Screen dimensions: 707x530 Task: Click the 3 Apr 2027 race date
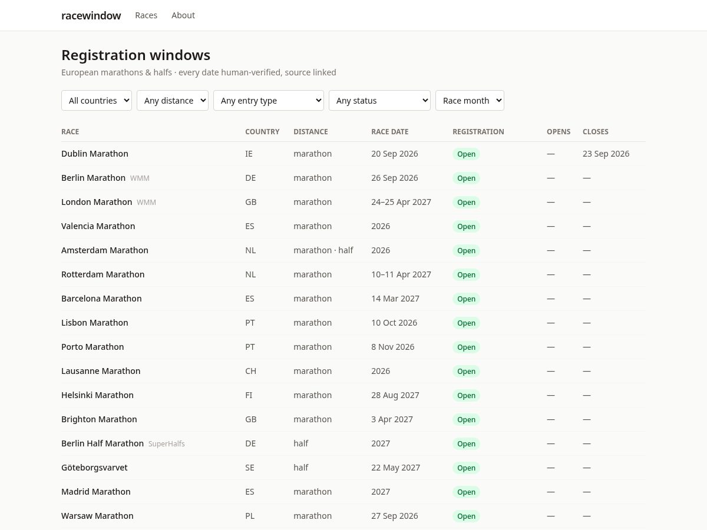(392, 419)
